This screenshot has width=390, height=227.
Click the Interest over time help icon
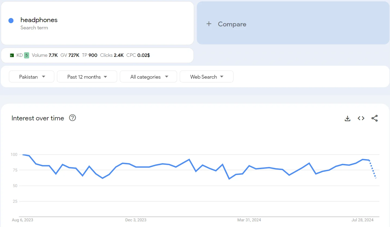72,118
